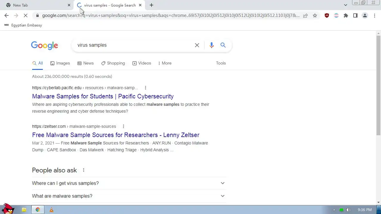Open Chrome's three-dot menu
This screenshot has width=381, height=214.
tap(374, 15)
